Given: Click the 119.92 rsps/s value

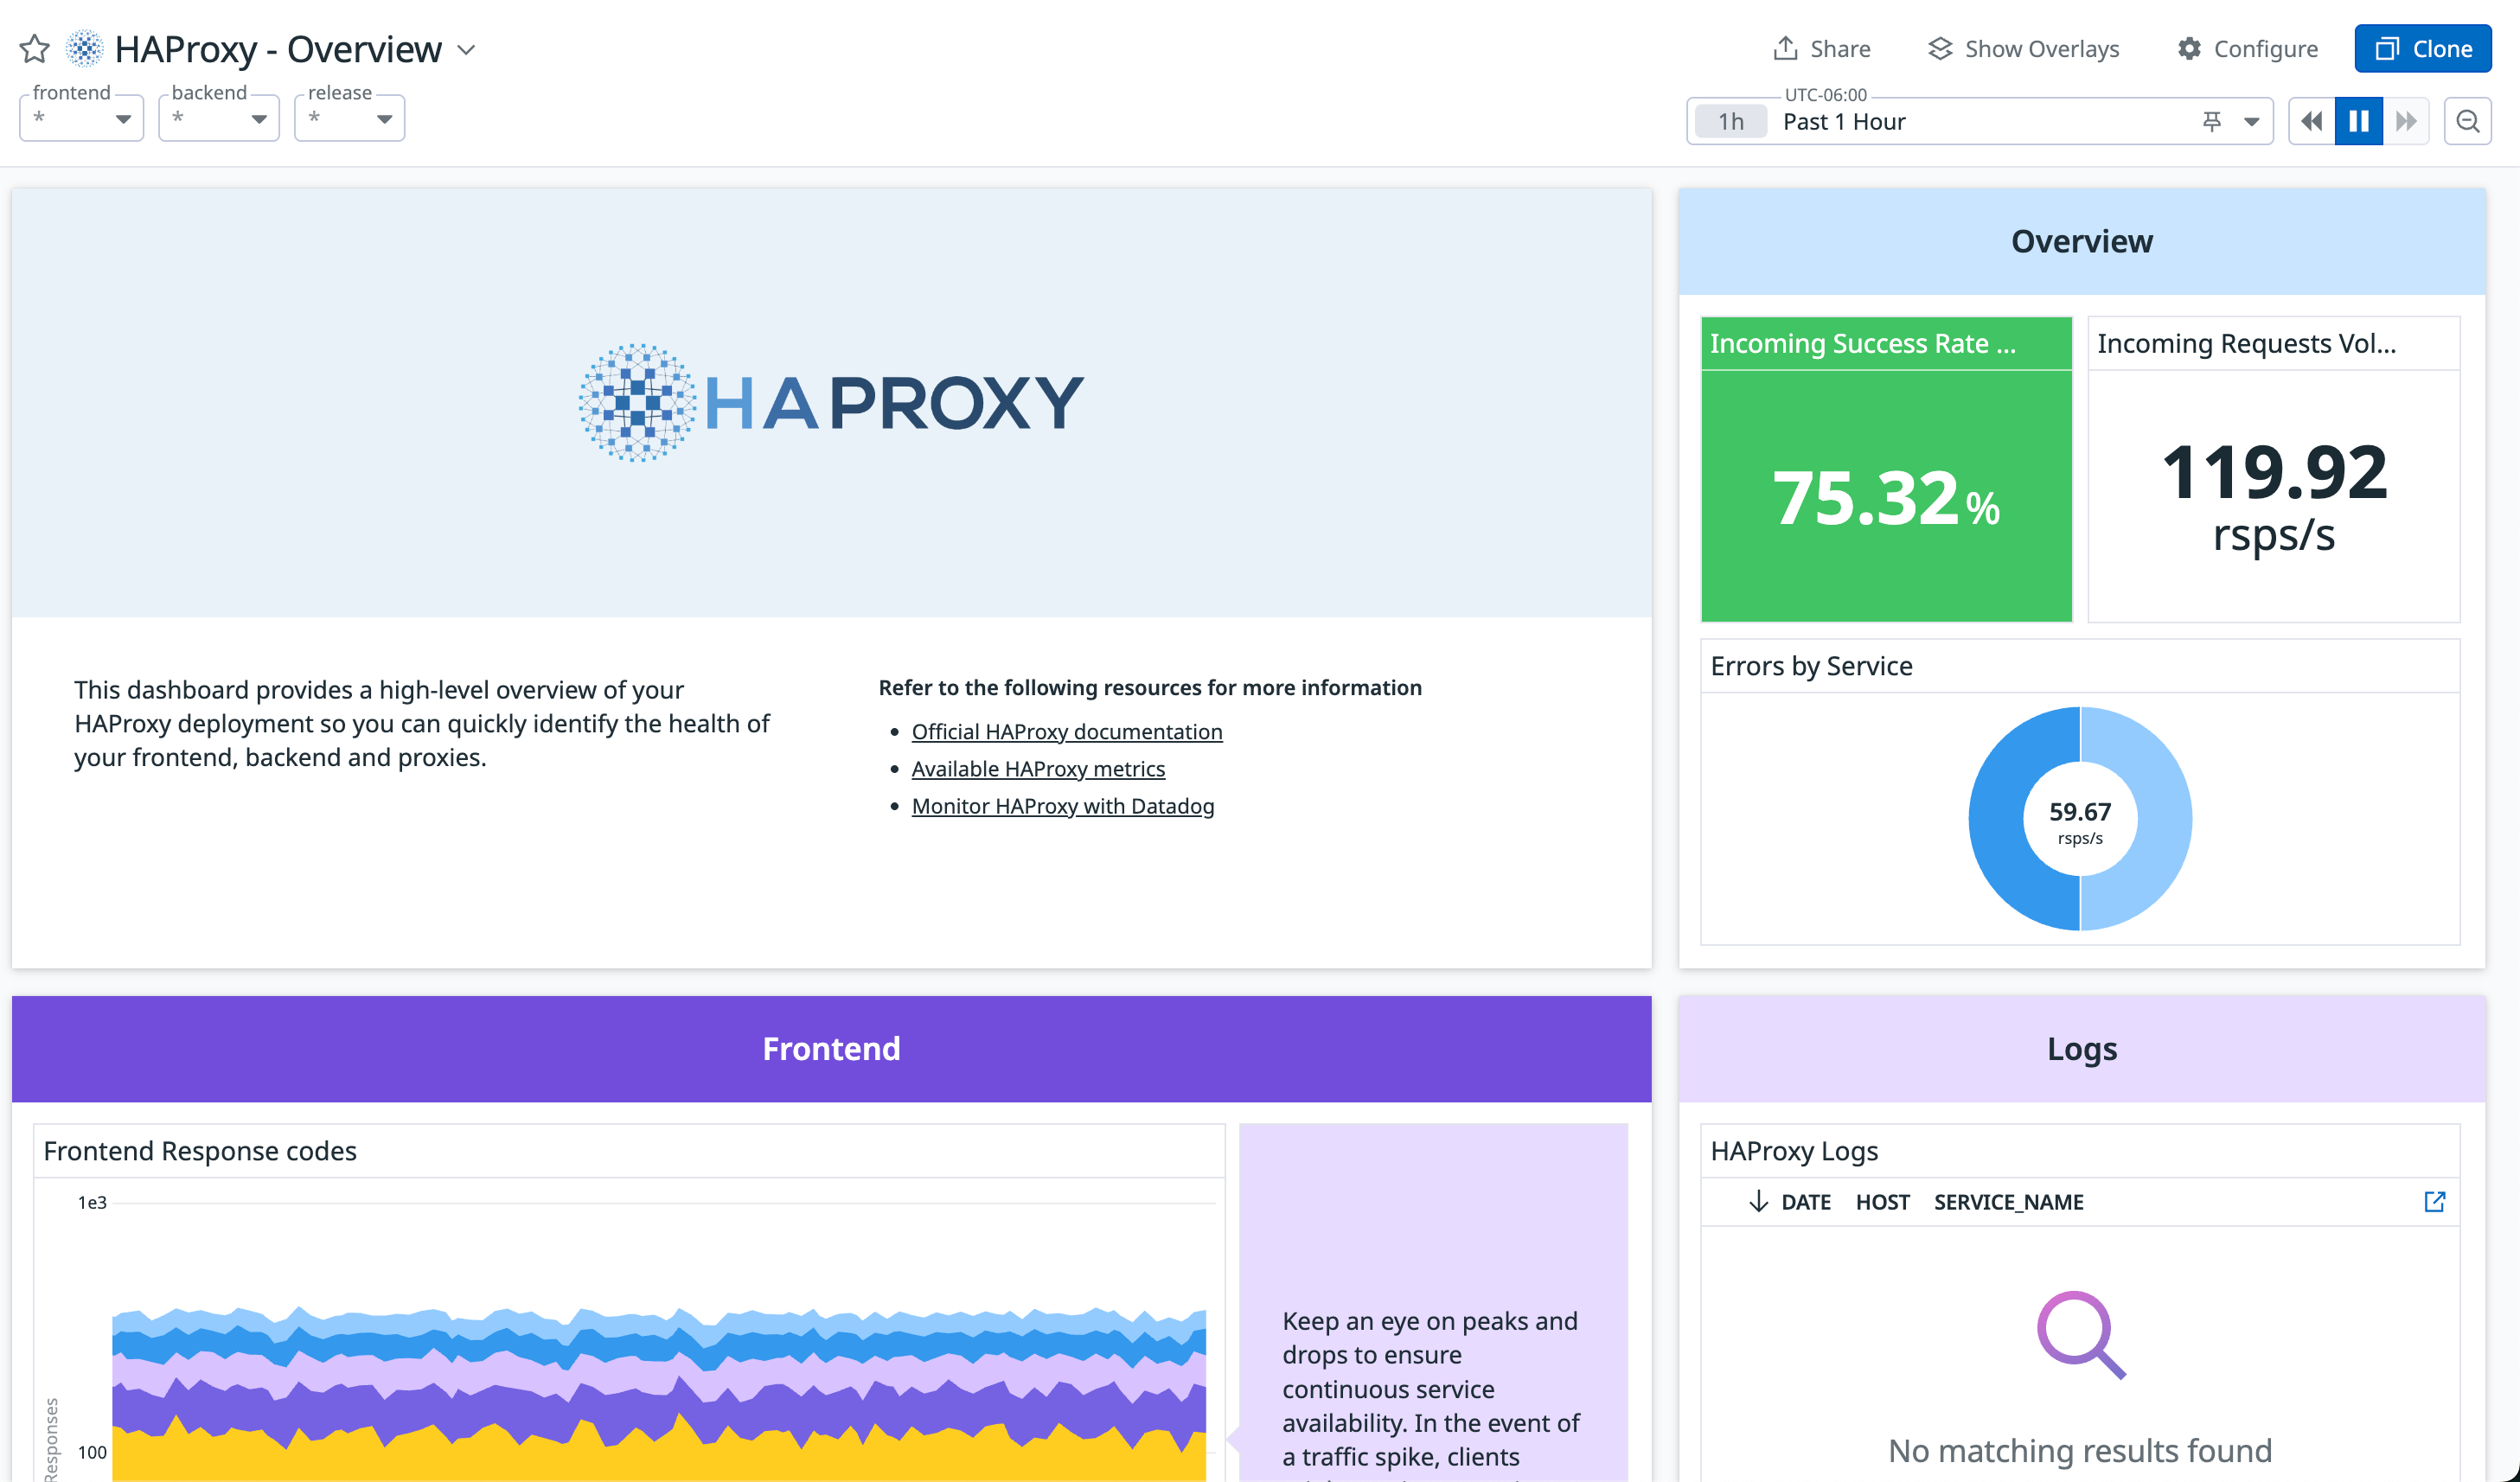Looking at the screenshot, I should (x=2274, y=497).
